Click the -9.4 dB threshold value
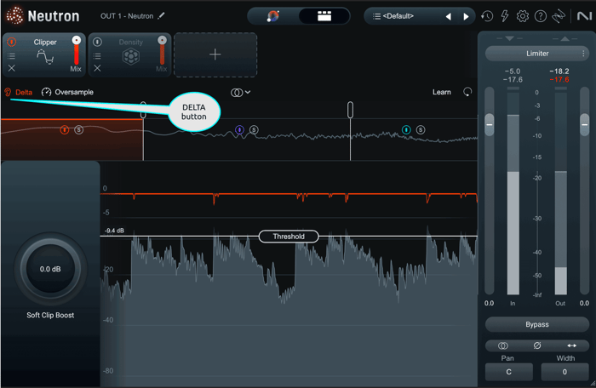 114,231
